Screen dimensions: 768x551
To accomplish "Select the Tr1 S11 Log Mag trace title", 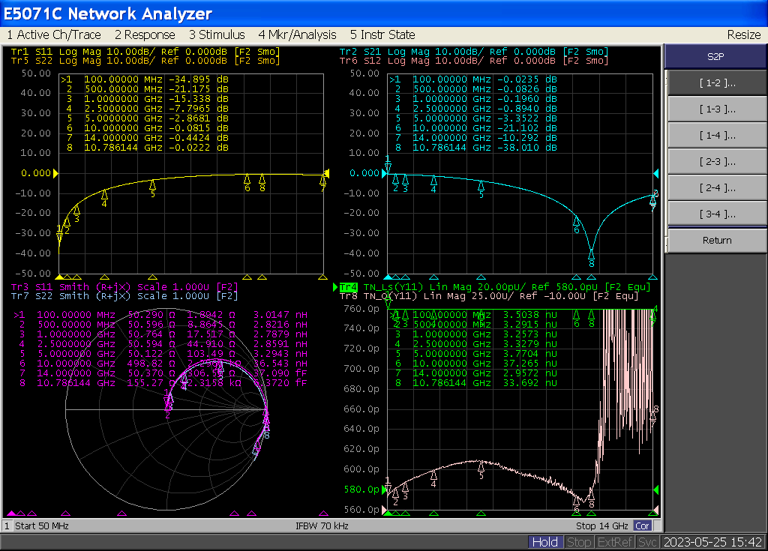I will point(145,52).
